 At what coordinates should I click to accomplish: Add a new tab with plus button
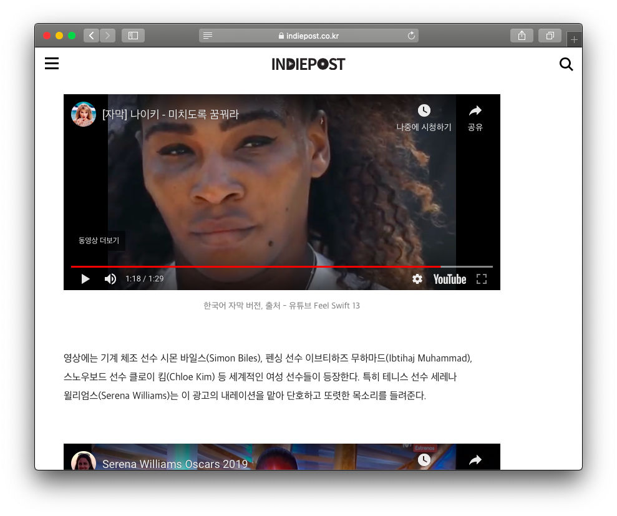pos(574,40)
